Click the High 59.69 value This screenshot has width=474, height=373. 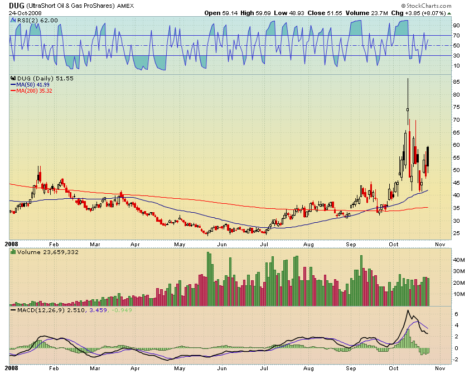[x=255, y=13]
